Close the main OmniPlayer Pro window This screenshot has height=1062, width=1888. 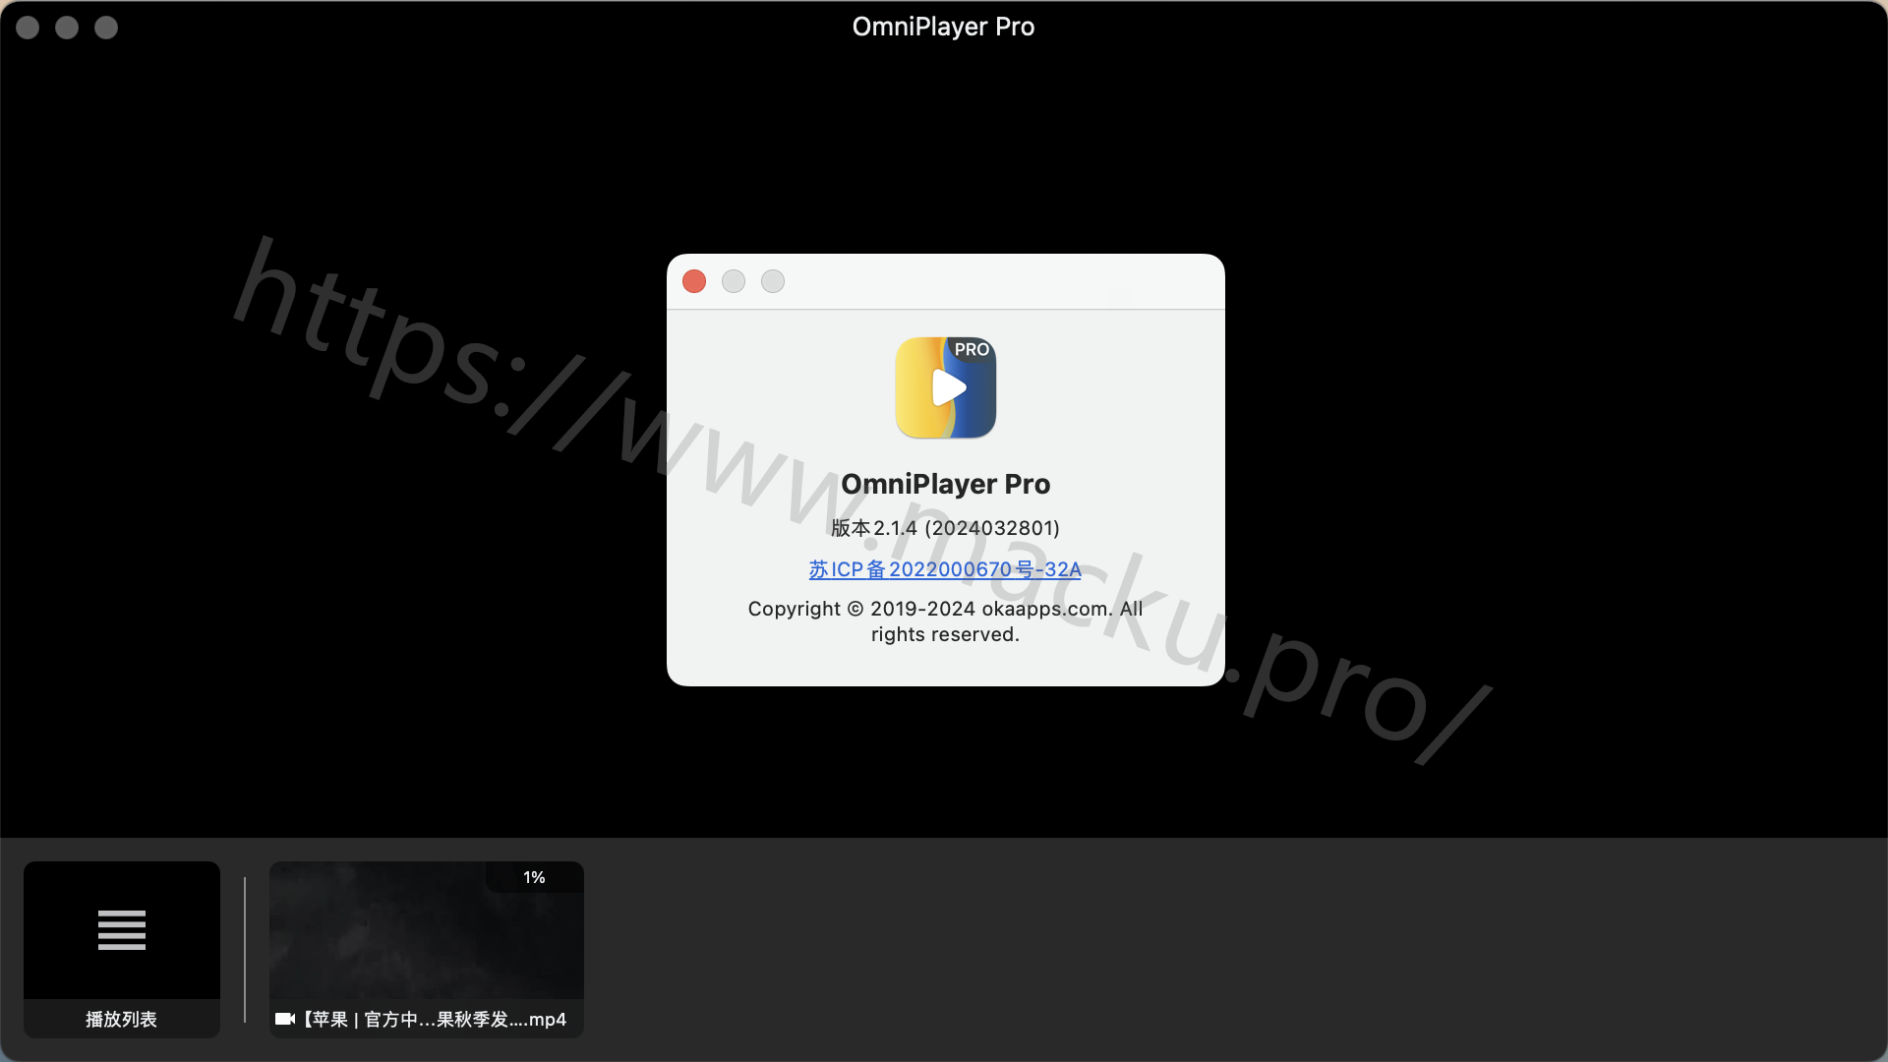point(28,28)
